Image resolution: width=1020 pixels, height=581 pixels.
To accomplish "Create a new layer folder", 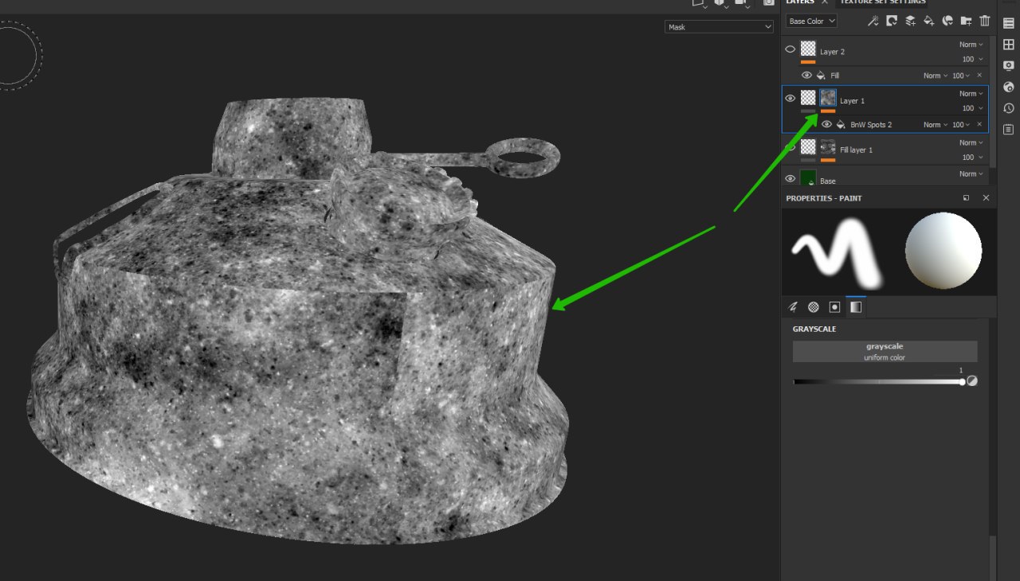I will [966, 21].
